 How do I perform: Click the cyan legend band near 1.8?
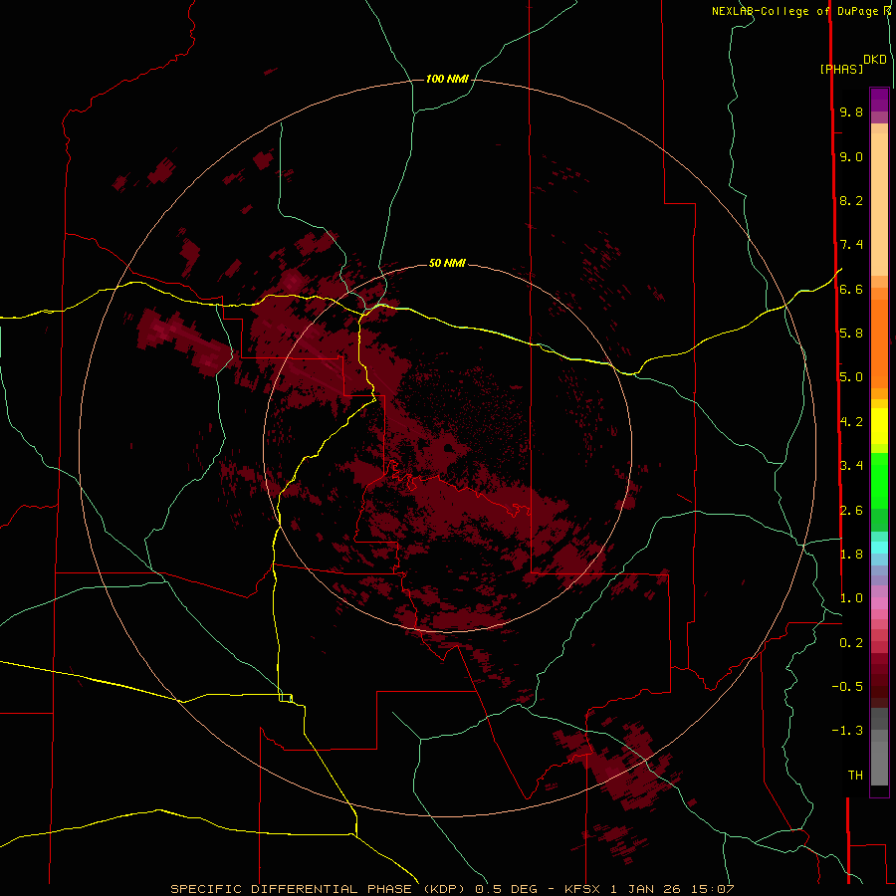click(879, 548)
